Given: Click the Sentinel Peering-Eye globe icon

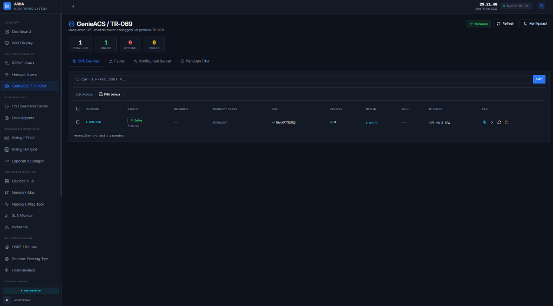Looking at the screenshot, I should pyautogui.click(x=6, y=259).
